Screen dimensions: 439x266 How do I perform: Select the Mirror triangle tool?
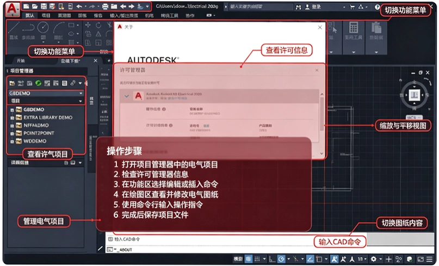tap(98, 34)
